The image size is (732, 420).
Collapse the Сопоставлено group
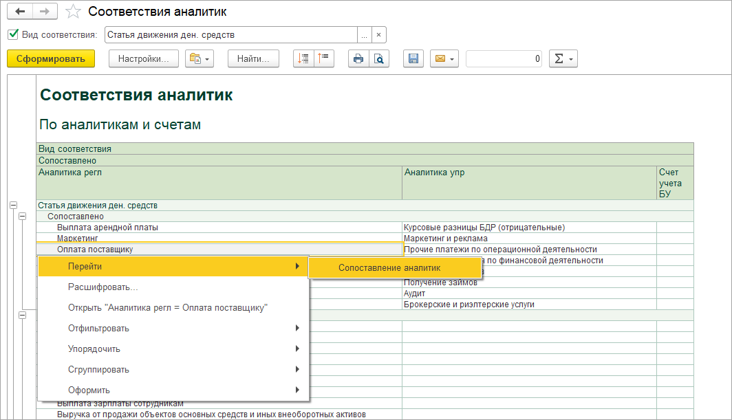(23, 217)
